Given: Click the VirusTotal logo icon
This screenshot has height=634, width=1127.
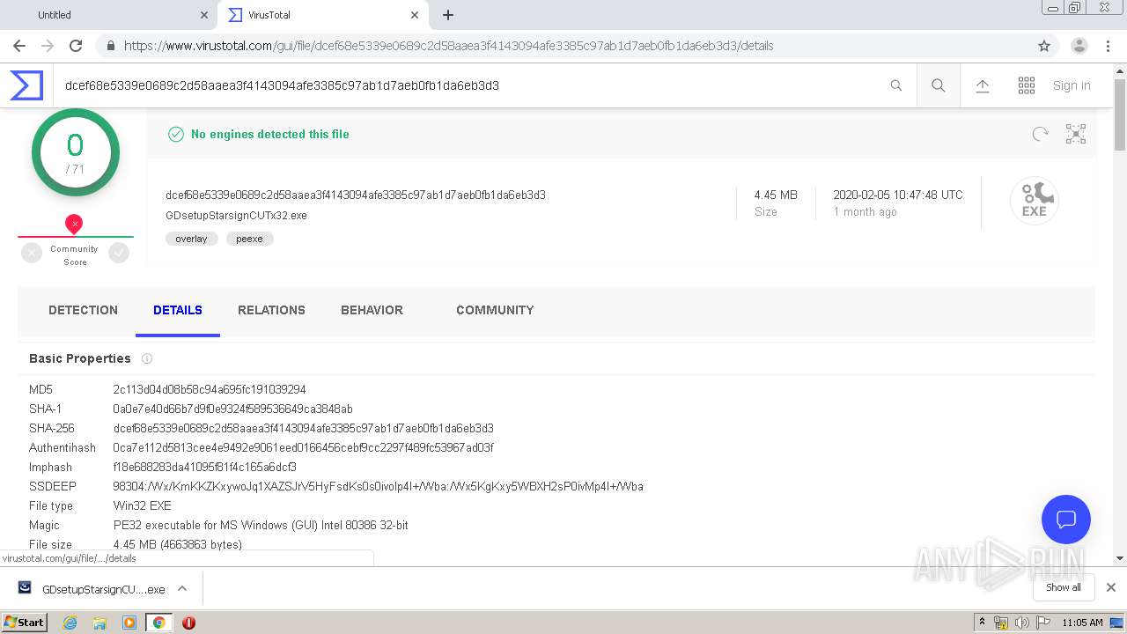Looking at the screenshot, I should [x=26, y=85].
